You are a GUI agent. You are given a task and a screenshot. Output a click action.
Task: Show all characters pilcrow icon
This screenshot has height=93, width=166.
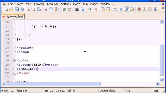pos(121,9)
